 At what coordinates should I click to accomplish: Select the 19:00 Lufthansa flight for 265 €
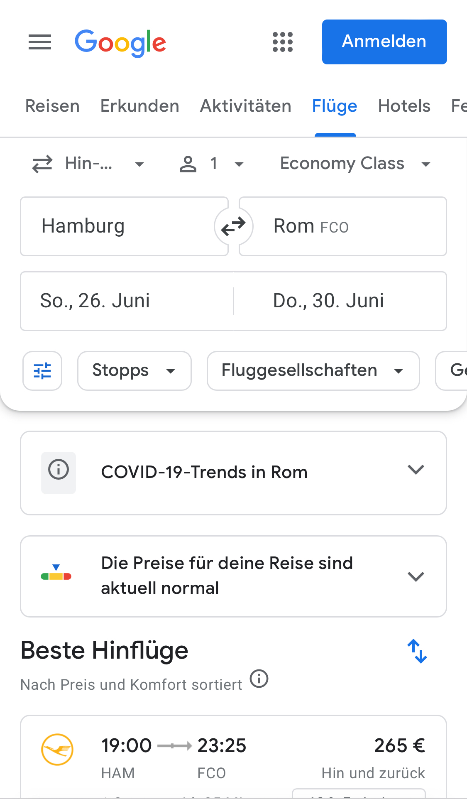[233, 757]
